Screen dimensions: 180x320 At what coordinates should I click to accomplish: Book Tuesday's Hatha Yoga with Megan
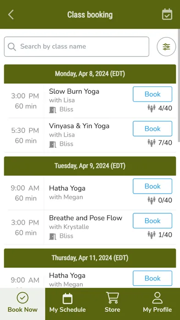point(152,186)
